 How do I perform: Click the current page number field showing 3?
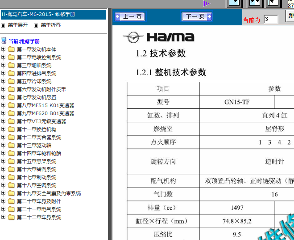coord(271,19)
